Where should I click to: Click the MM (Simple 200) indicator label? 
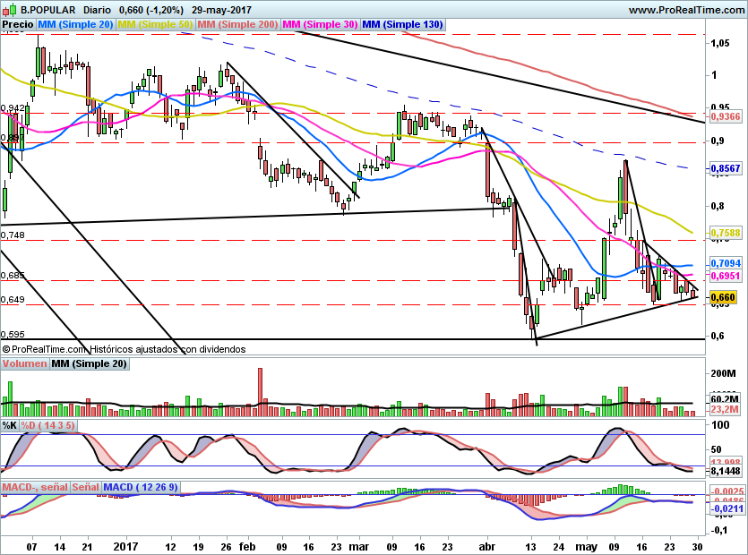[237, 25]
